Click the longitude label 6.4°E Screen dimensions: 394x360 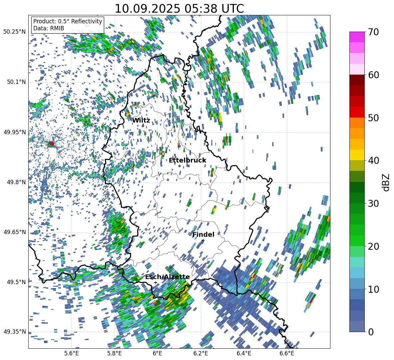[244, 353]
